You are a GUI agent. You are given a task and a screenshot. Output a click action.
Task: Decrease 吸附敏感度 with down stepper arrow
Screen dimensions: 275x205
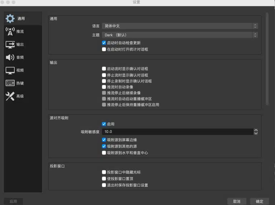coord(256,133)
